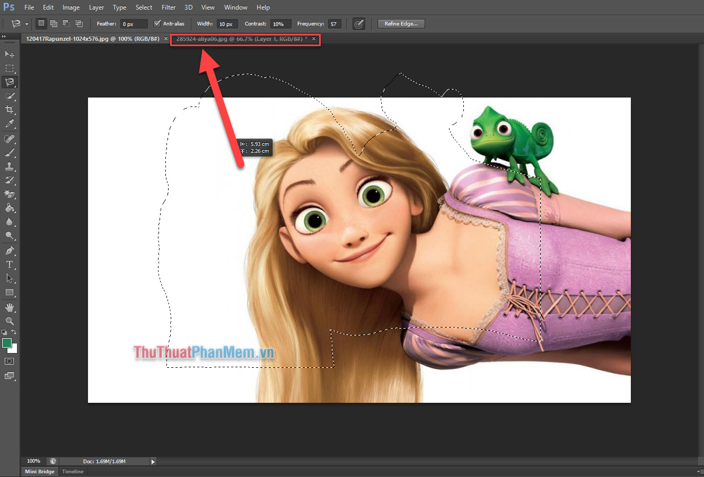Open the Filter menu
The image size is (704, 477).
169,7
